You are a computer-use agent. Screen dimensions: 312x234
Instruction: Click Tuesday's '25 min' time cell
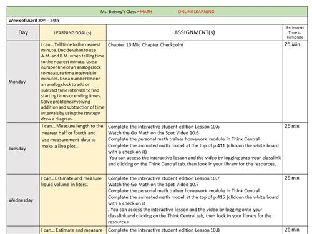click(292, 126)
